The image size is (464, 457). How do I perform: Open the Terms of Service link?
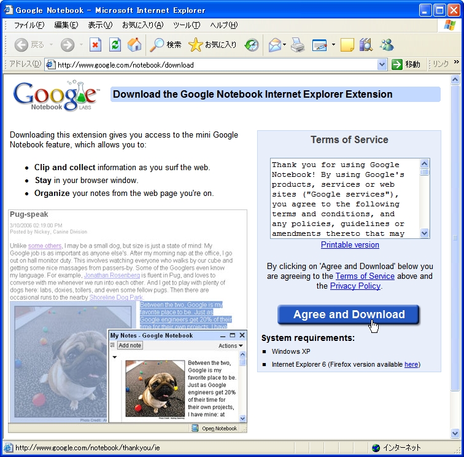click(x=365, y=276)
